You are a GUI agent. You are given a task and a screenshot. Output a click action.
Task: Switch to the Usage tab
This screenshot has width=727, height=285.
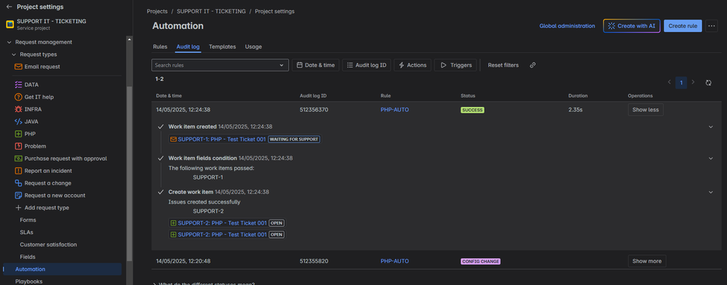pos(253,47)
